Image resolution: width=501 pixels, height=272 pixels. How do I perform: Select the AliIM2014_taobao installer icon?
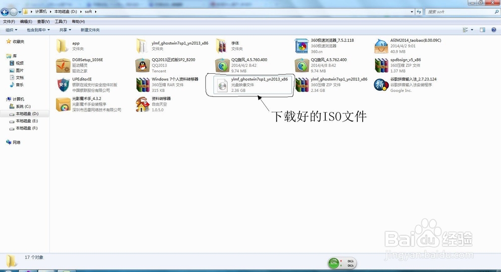click(381, 46)
